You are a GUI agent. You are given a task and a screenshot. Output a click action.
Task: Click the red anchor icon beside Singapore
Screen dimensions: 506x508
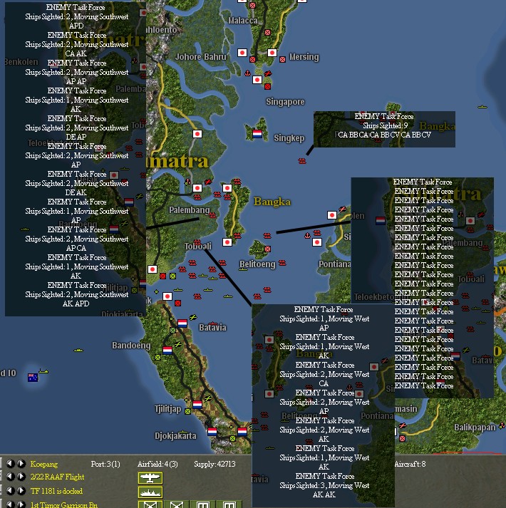[x=247, y=73]
